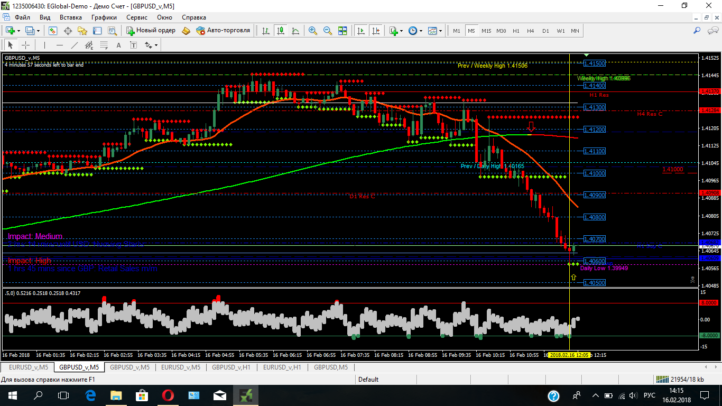This screenshot has width=722, height=406.
Task: Zoom in on the chart
Action: 313,31
